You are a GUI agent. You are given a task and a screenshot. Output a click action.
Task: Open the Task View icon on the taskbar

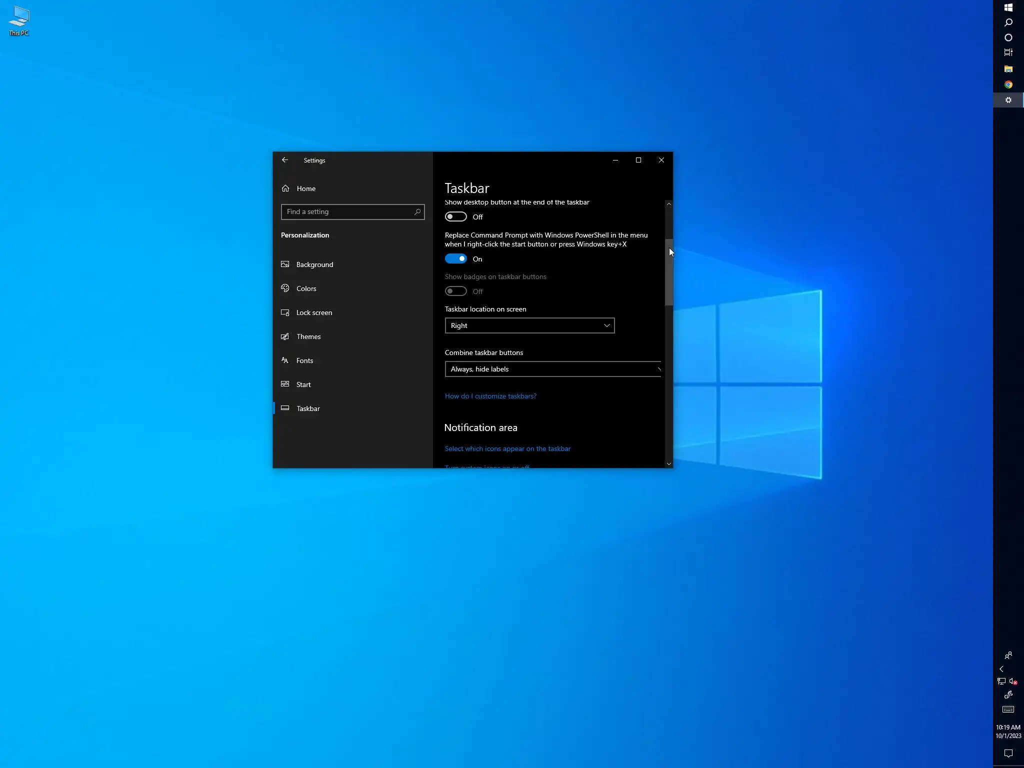point(1008,52)
